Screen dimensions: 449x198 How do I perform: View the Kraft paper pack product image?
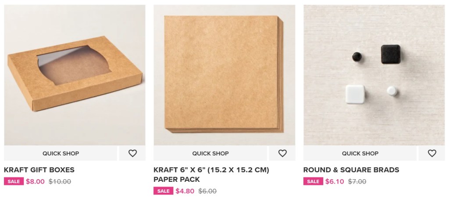click(224, 75)
